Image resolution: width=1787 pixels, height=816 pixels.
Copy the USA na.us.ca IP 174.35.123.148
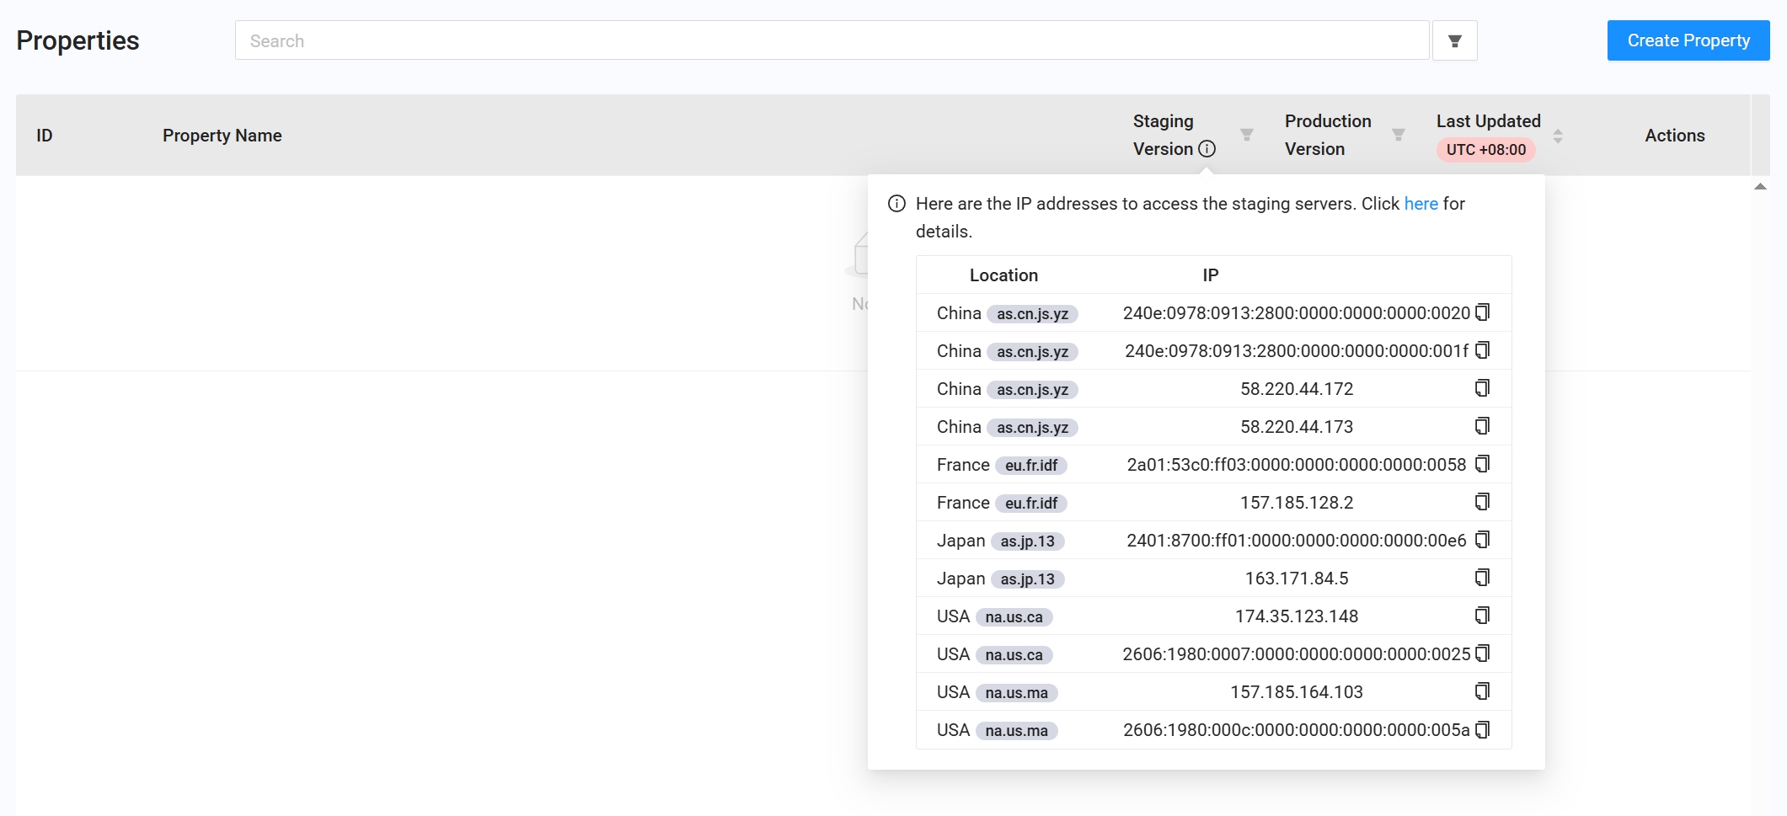[1482, 615]
